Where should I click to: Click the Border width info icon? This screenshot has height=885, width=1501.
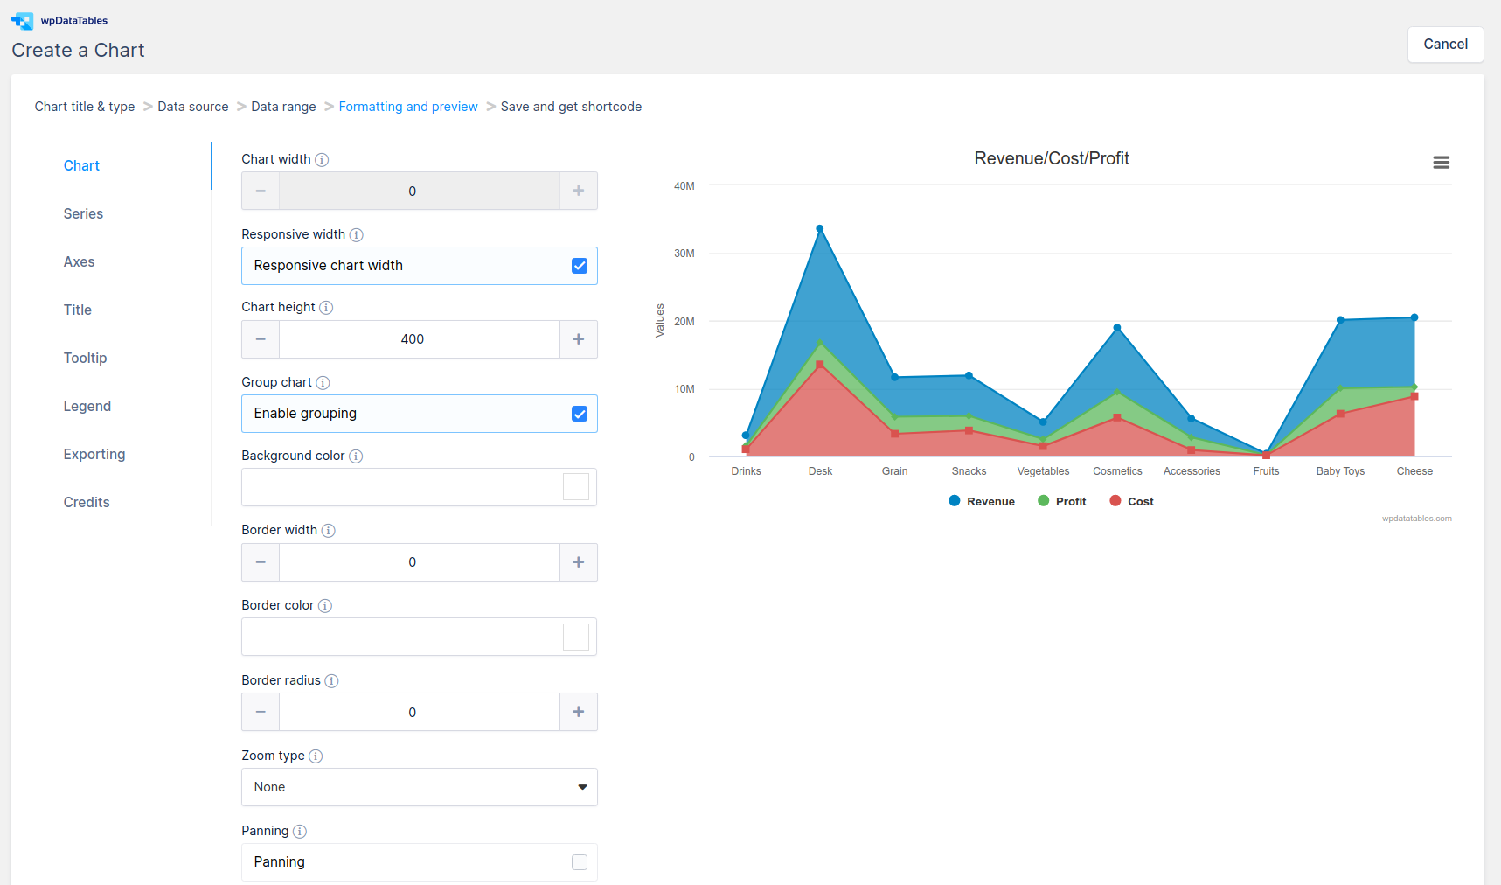click(329, 531)
